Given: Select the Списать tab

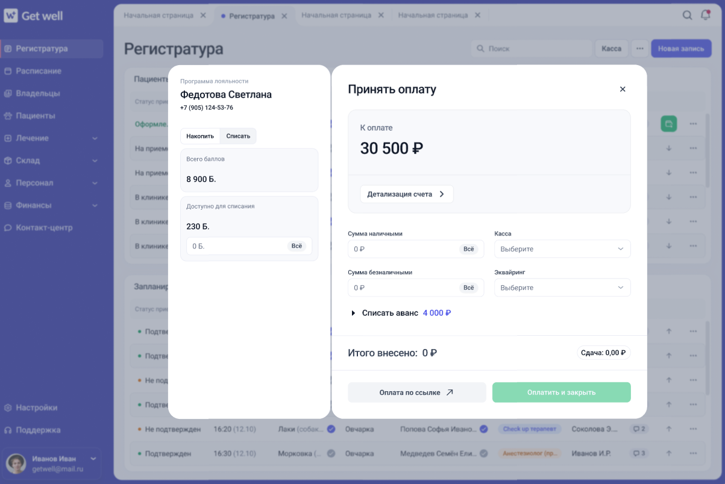Looking at the screenshot, I should click(x=238, y=136).
